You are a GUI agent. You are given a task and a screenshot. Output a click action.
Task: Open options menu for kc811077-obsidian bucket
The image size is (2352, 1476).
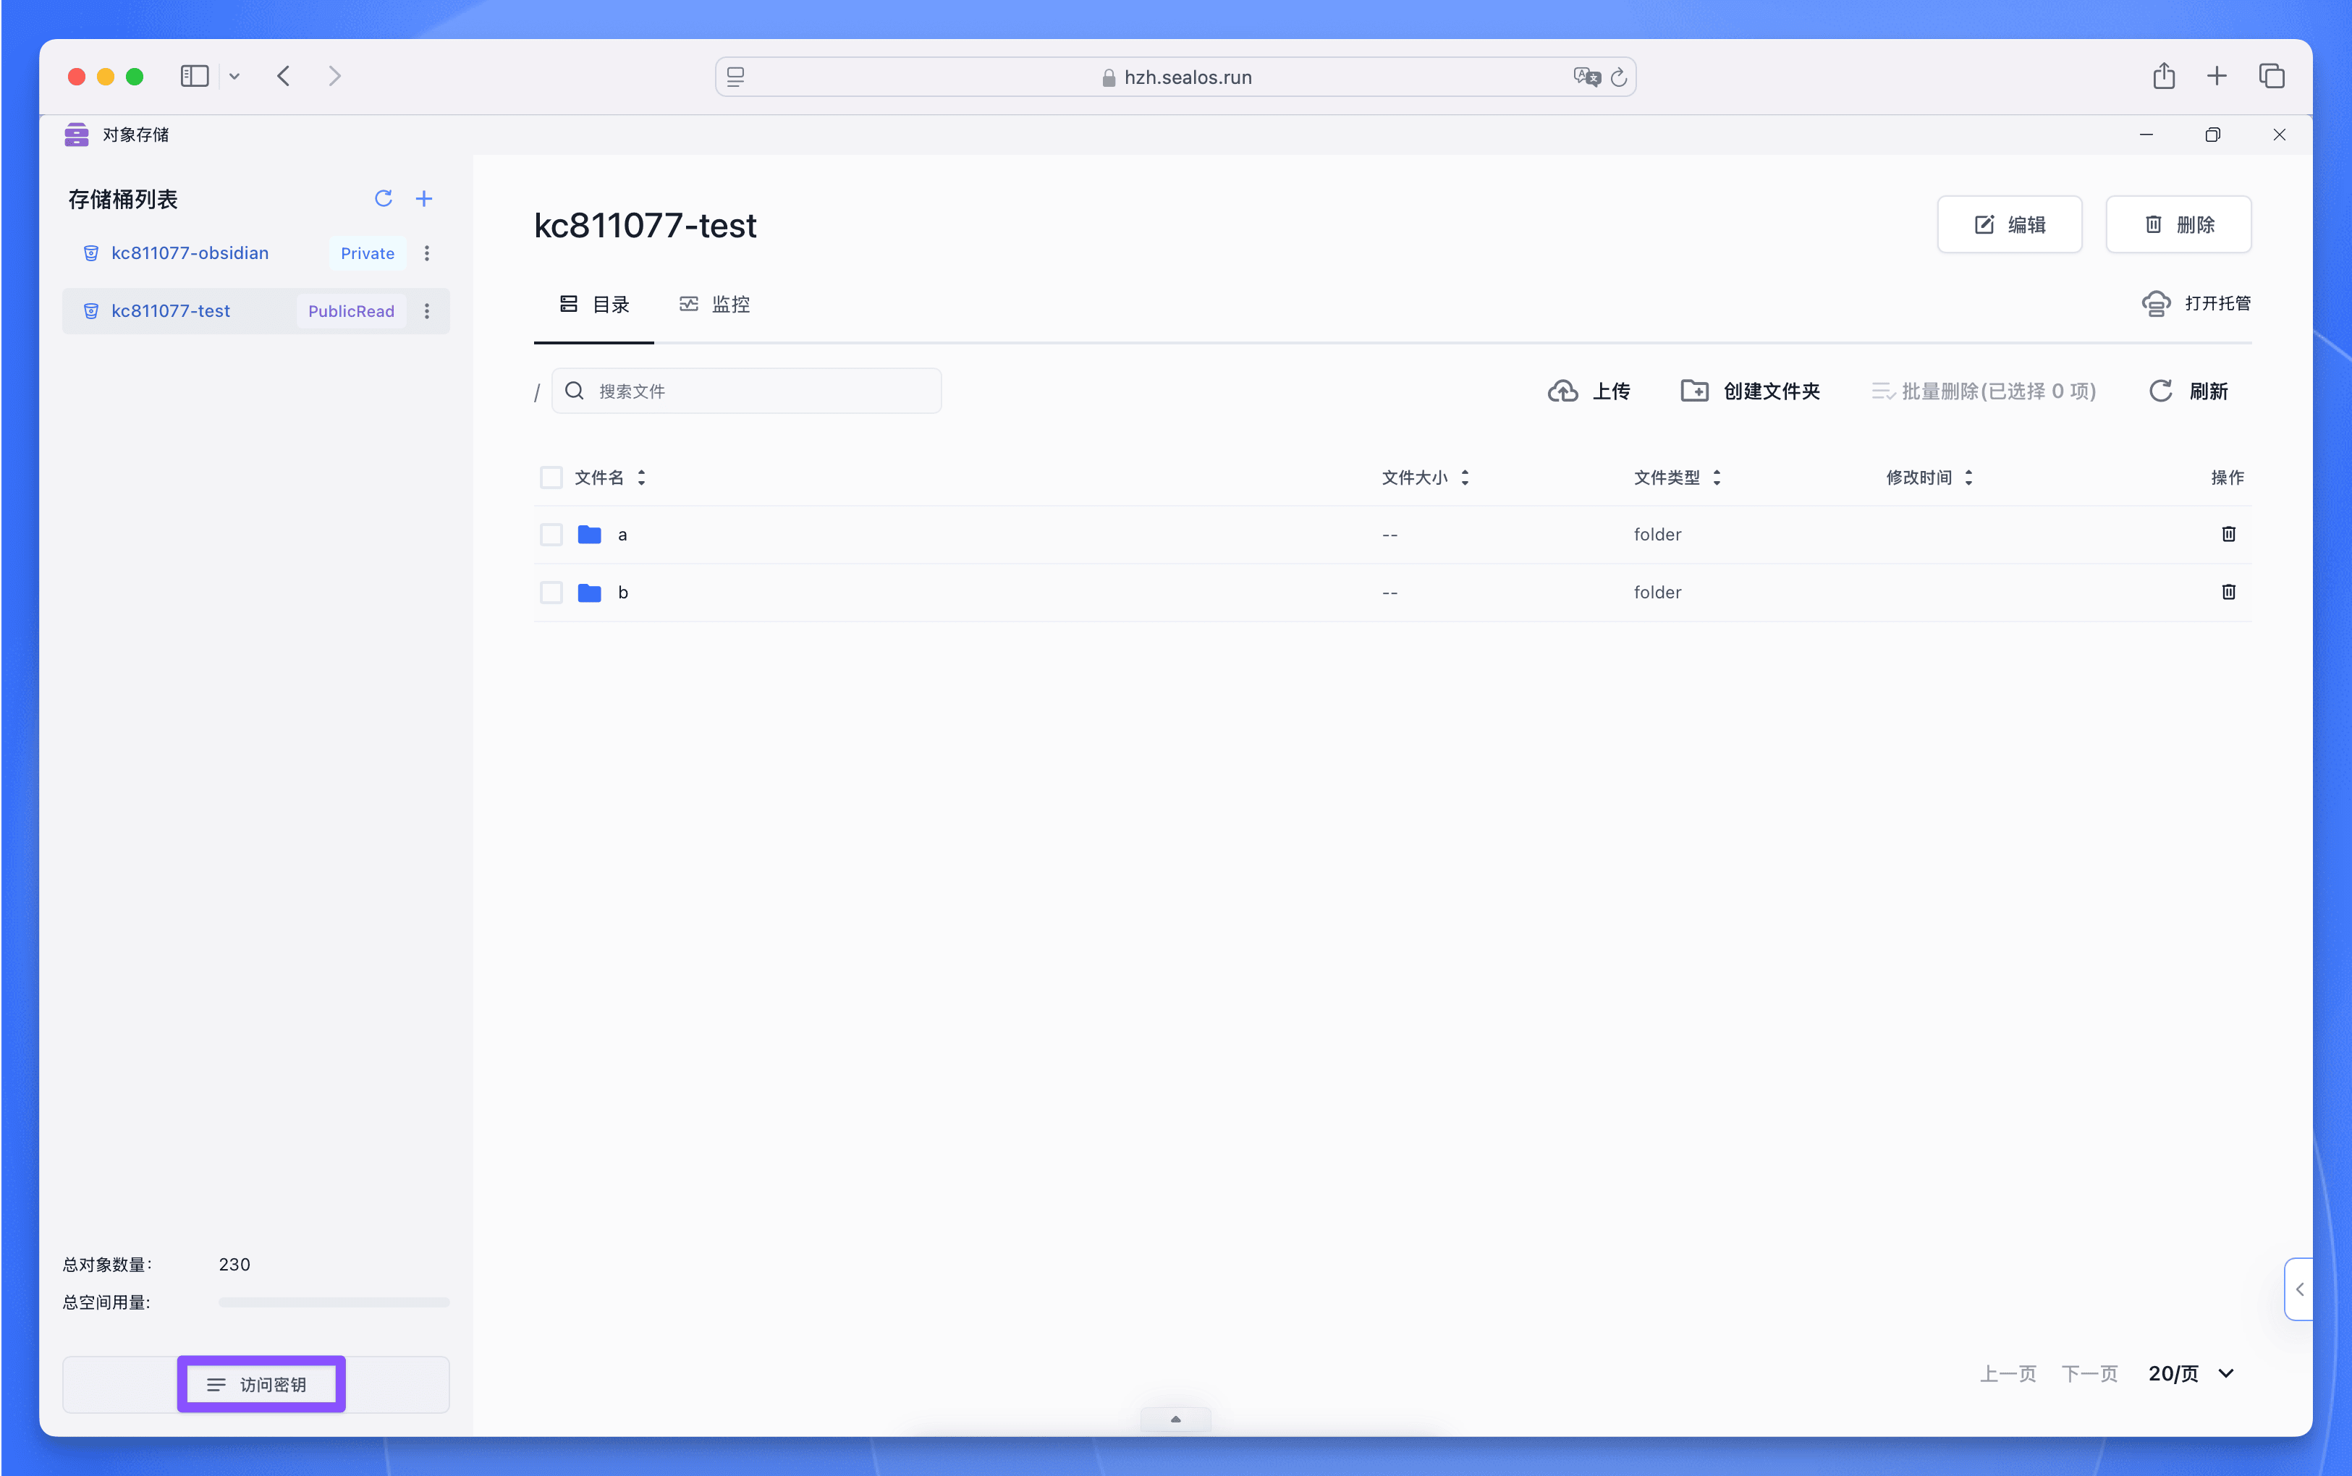(x=427, y=254)
